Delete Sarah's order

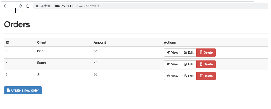tap(206, 64)
